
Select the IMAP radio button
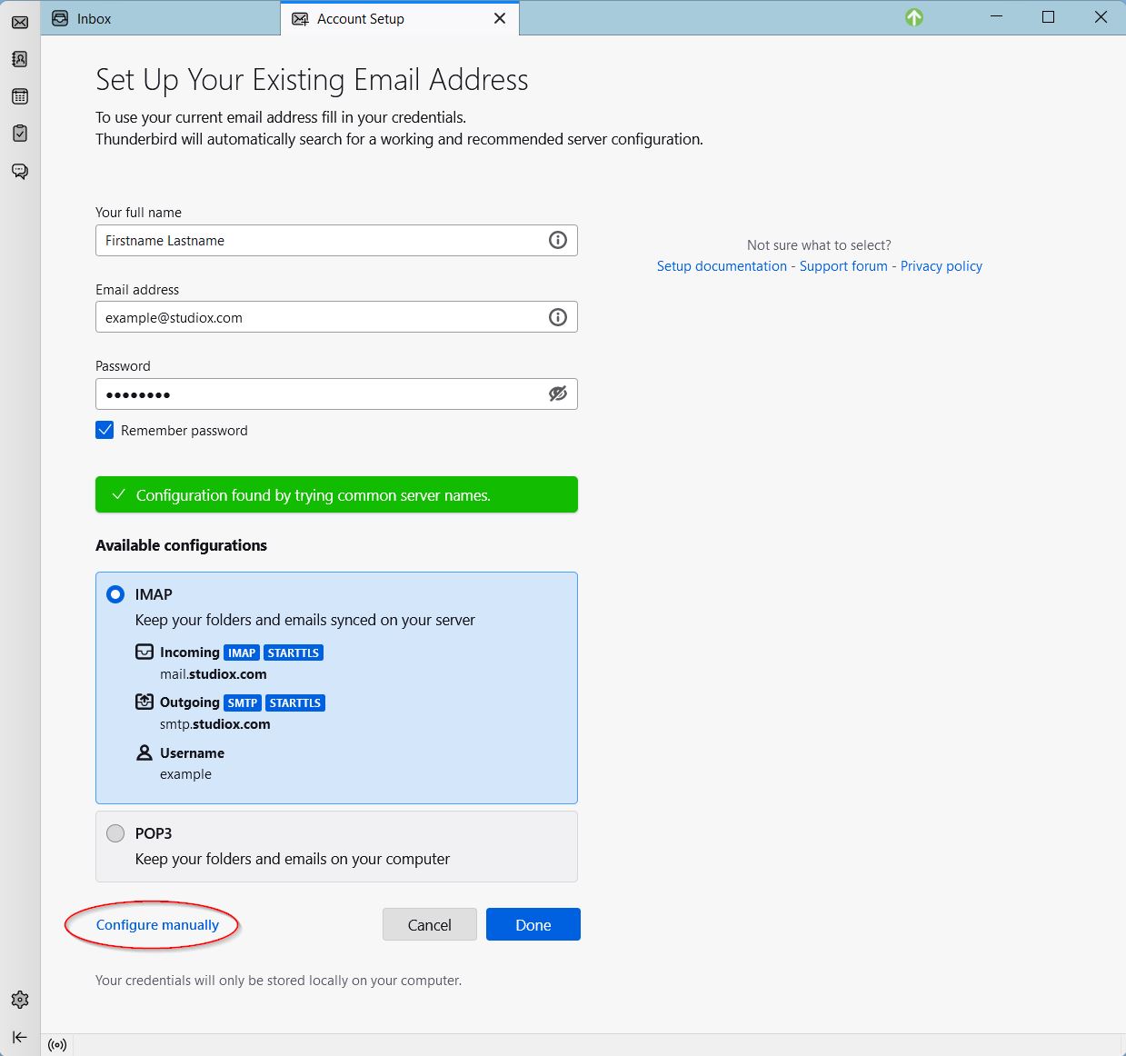pyautogui.click(x=115, y=594)
